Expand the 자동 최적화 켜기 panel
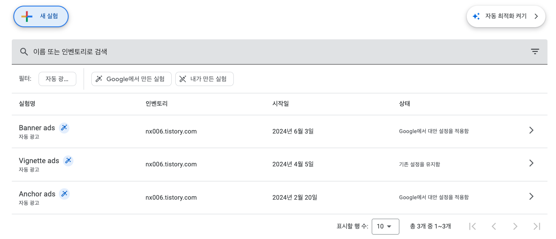The image size is (556, 239). tap(536, 16)
